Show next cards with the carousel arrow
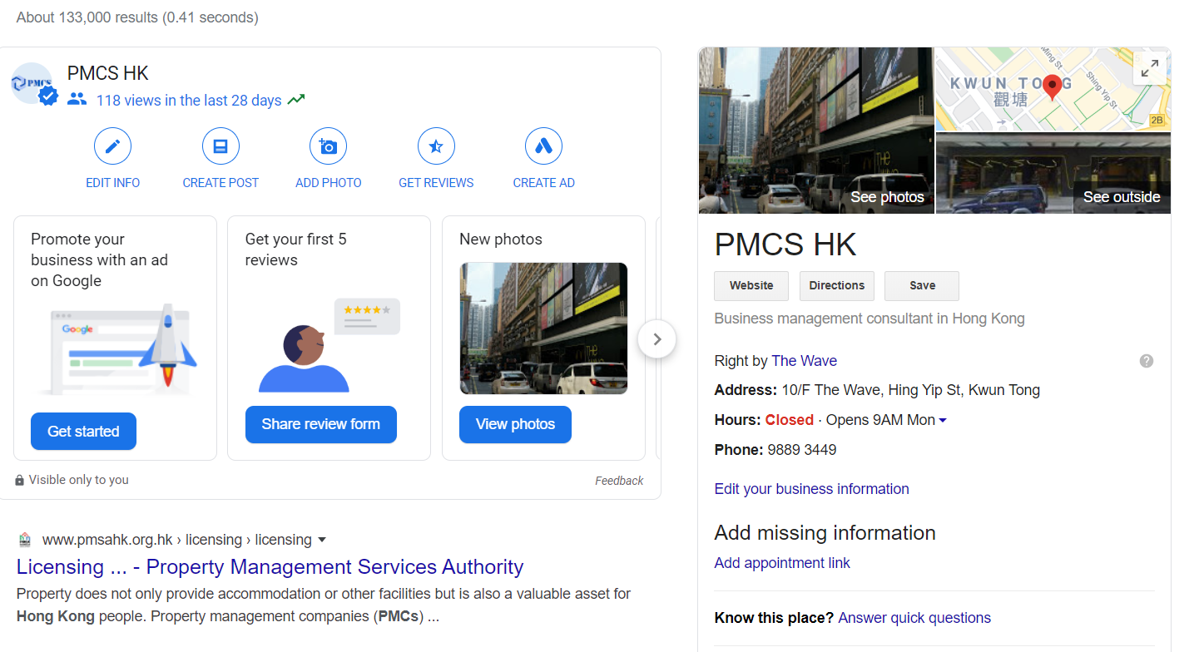Image resolution: width=1199 pixels, height=652 pixels. tap(656, 339)
